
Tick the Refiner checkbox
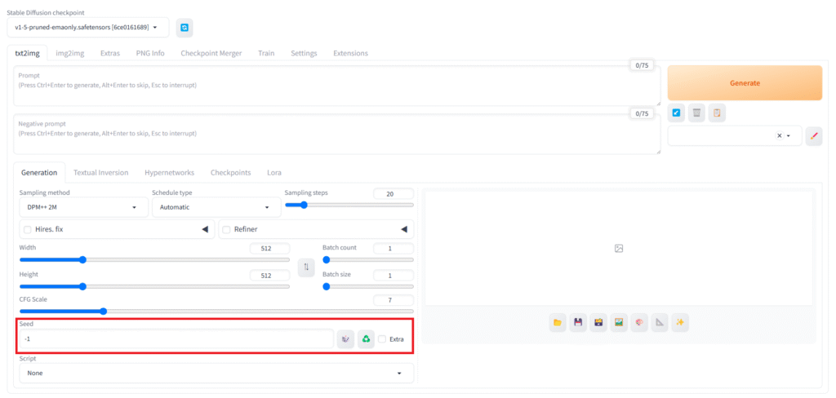click(227, 230)
